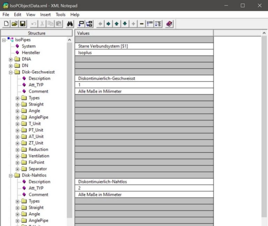
Task: Move node up with green up arrow
Action: [x=117, y=24]
